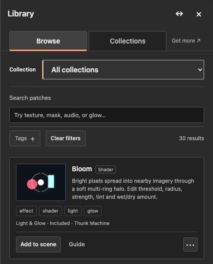The height and width of the screenshot is (264, 213).
Task: Filter by the glow tag
Action: pos(93,211)
